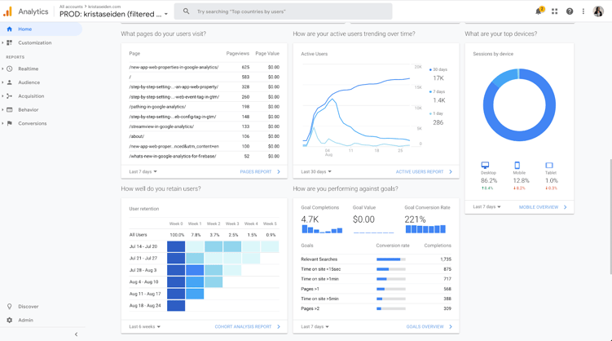Screen dimensions: 612x341
Task: Open Last 6 weeks retention dropdown
Action: [145, 326]
